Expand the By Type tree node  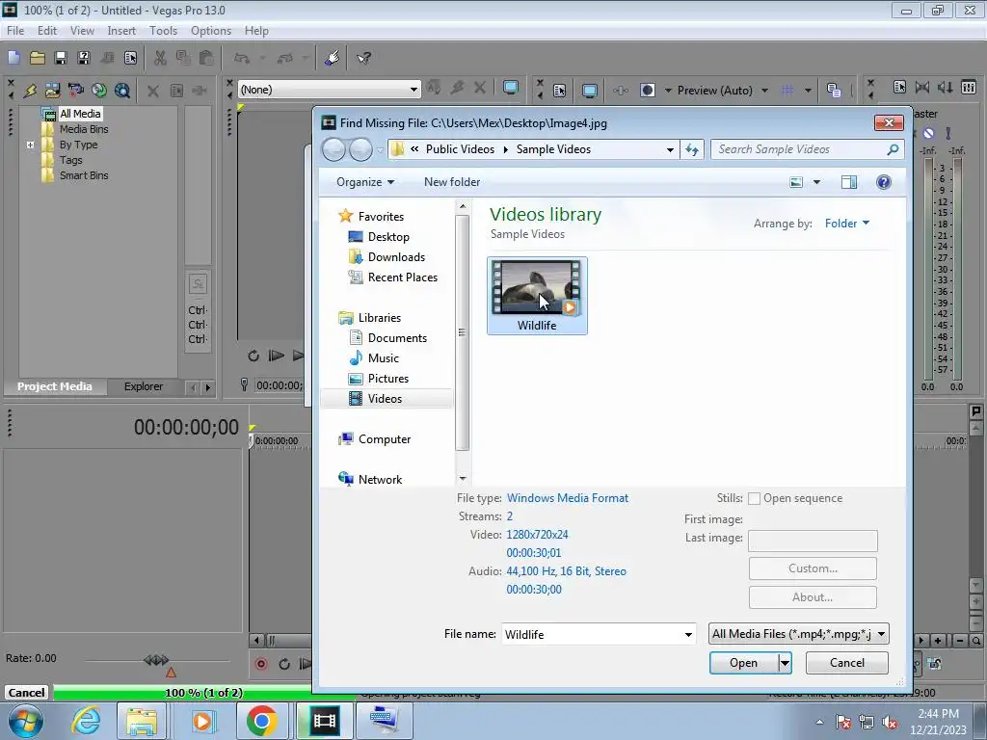point(30,145)
